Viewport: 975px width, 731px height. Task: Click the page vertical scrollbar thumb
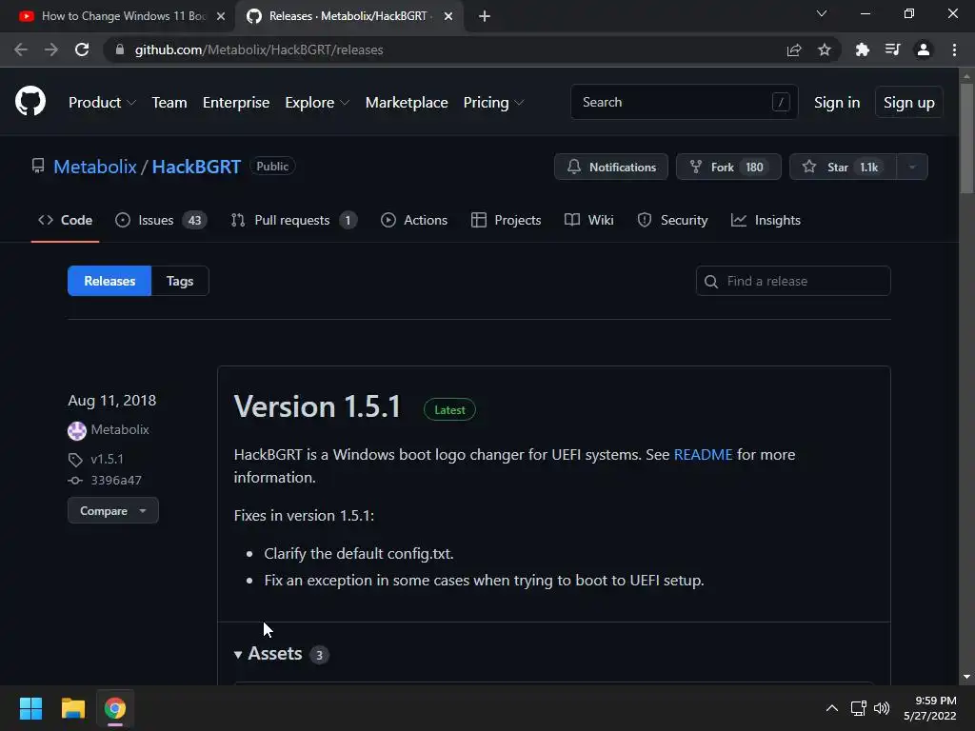966,139
